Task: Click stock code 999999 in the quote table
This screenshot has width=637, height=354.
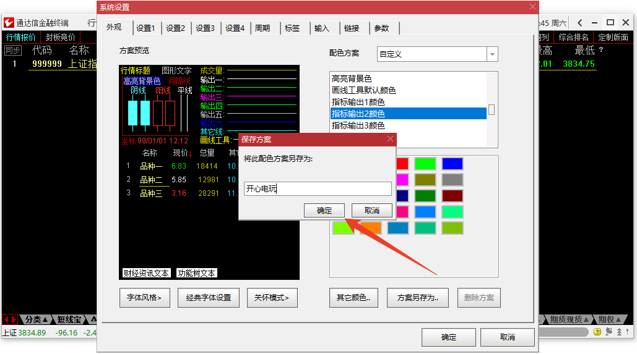Action: (47, 64)
